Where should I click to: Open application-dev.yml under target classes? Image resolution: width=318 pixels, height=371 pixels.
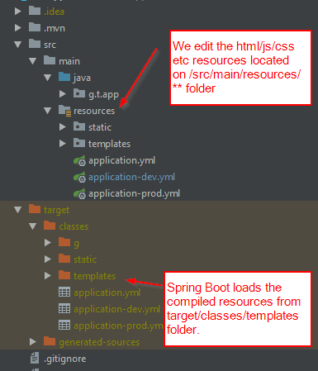coord(116,309)
